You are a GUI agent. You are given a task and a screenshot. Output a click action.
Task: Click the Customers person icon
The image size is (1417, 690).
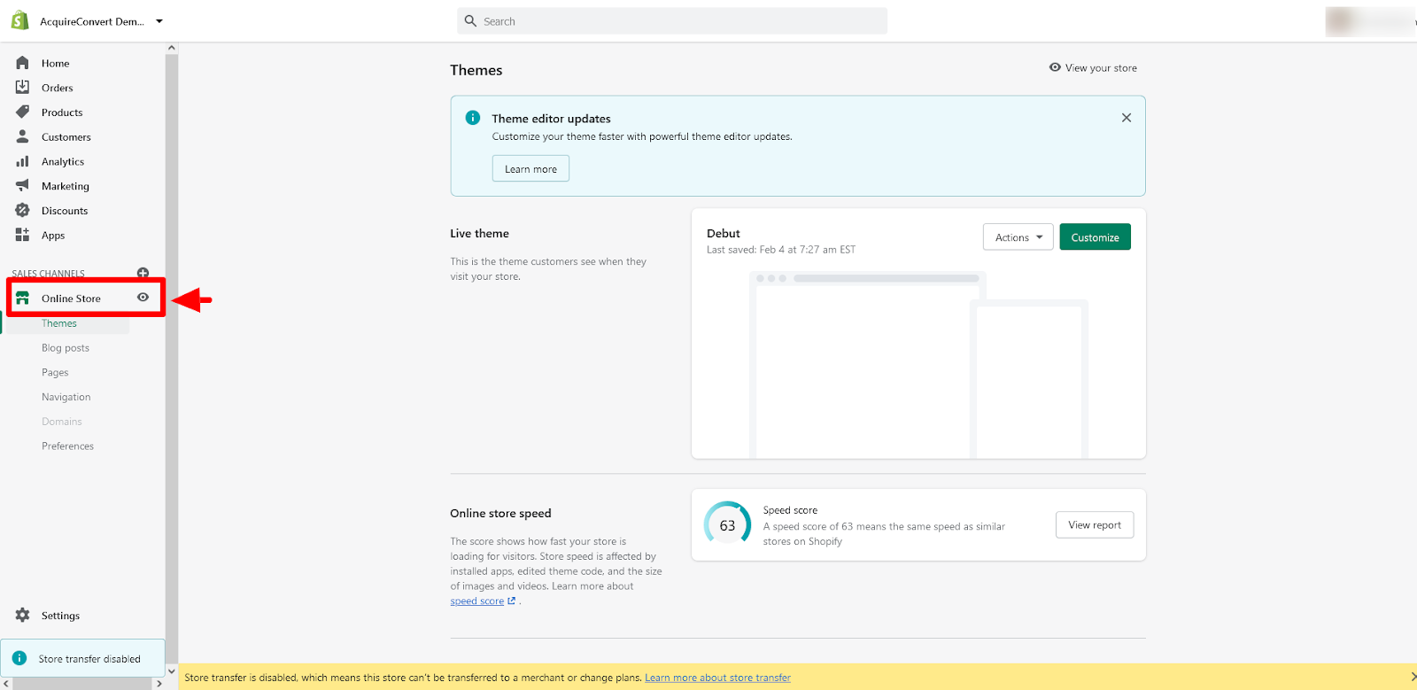point(23,136)
